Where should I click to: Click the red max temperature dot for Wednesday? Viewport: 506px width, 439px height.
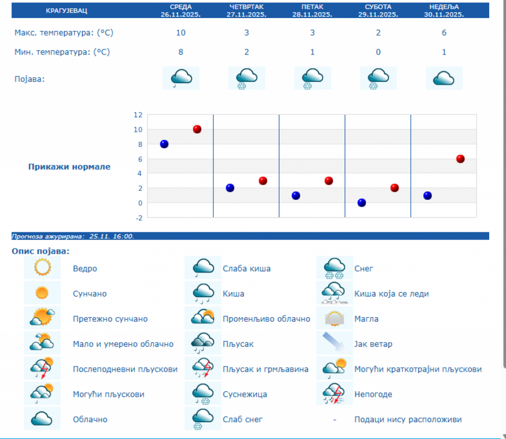point(197,129)
